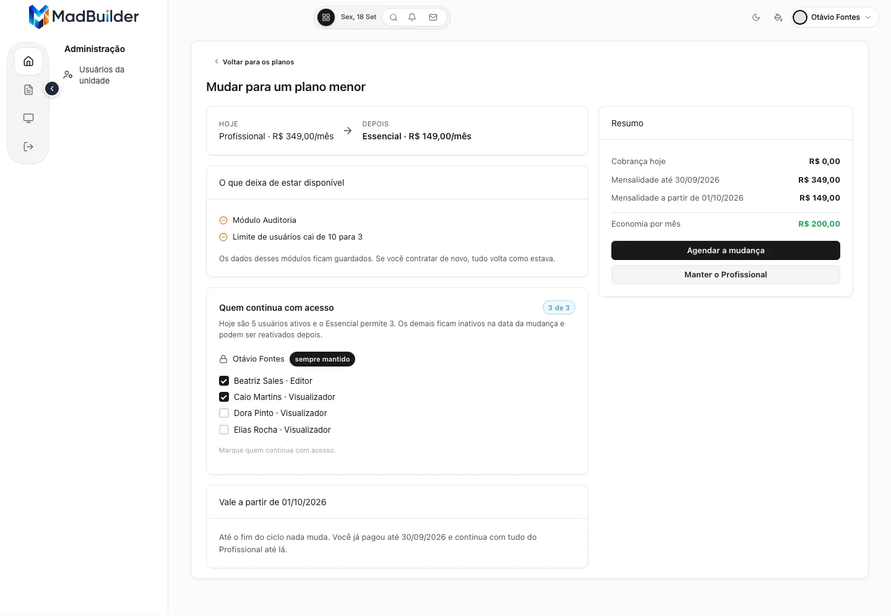Collapse the sidebar with round chevron button
Viewport: 891px width, 616px height.
coord(52,89)
